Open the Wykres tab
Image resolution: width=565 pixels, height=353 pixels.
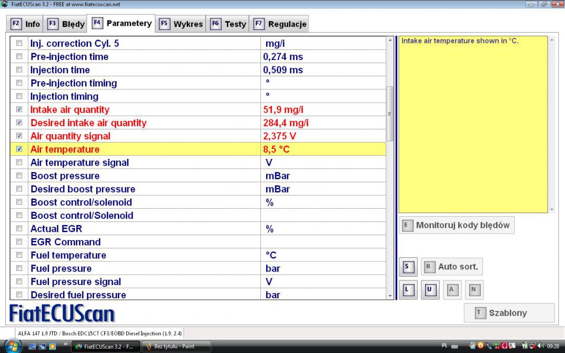tap(181, 24)
